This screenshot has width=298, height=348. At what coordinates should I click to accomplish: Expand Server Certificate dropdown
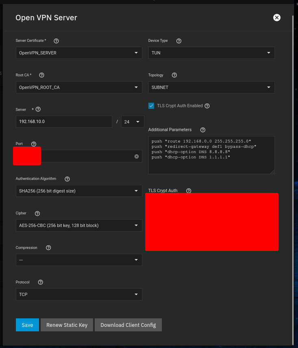click(79, 53)
